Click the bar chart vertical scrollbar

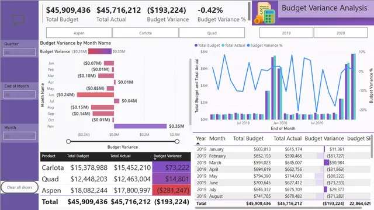coord(190,92)
